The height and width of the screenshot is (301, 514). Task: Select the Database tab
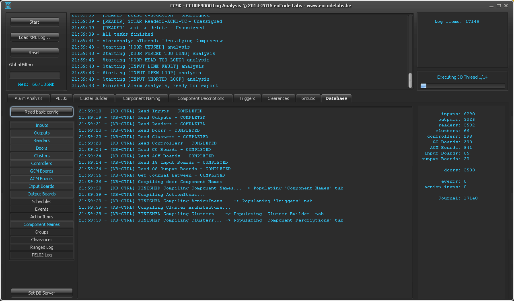(x=336, y=98)
